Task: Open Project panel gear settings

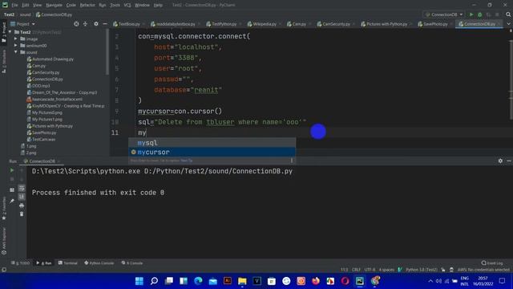Action: click(x=96, y=24)
